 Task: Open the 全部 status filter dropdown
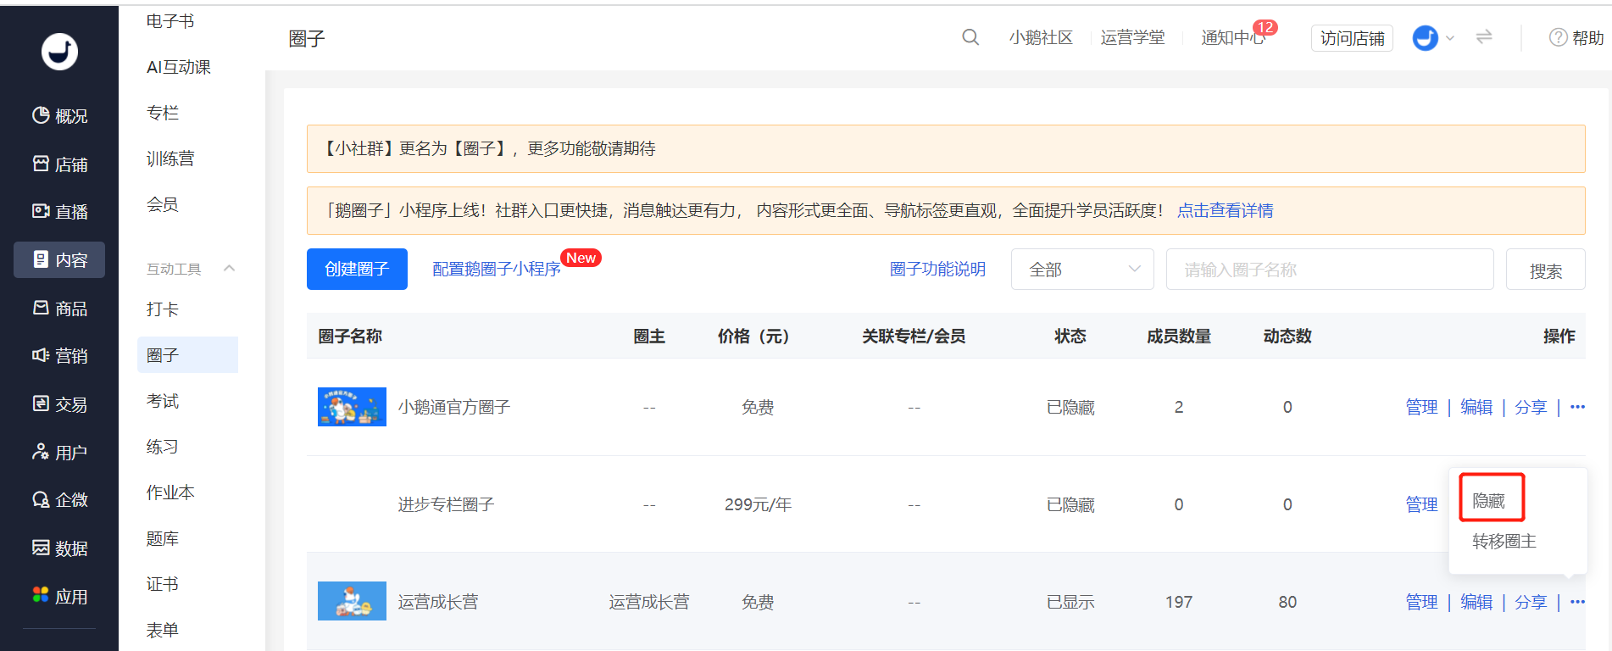tap(1082, 270)
